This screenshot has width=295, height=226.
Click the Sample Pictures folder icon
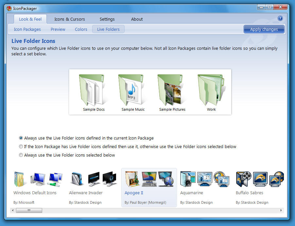pos(171,90)
